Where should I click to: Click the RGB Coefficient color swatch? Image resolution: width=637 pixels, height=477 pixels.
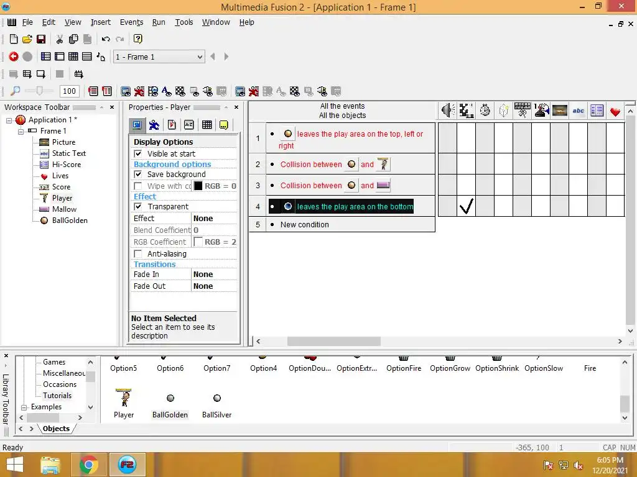[198, 242]
